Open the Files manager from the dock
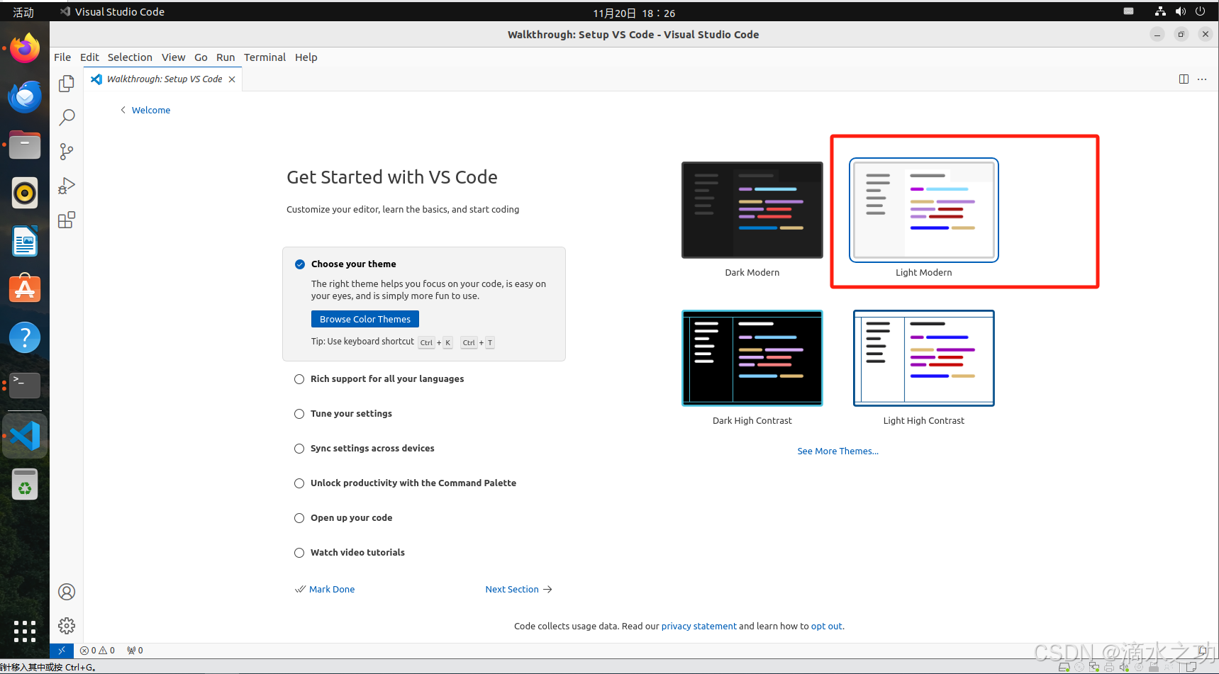The height and width of the screenshot is (674, 1219). click(25, 145)
